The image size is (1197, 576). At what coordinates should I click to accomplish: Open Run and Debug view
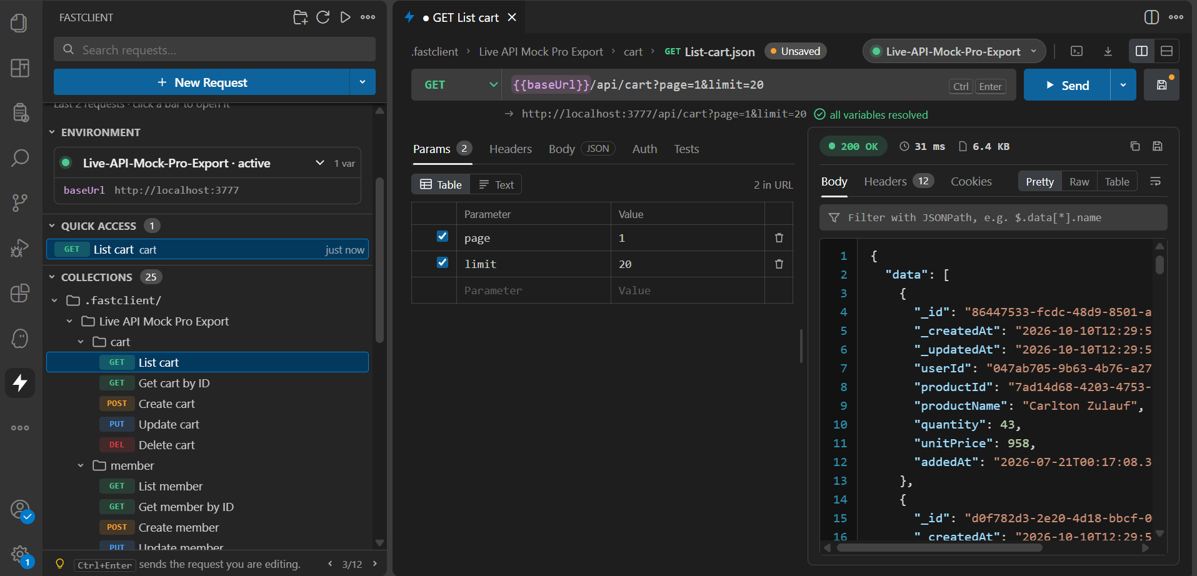pyautogui.click(x=19, y=248)
